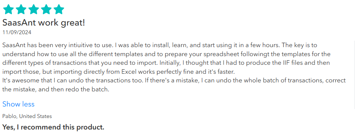Select the third star in the rating
Viewport: 360px width, 132px height.
[x=33, y=10]
